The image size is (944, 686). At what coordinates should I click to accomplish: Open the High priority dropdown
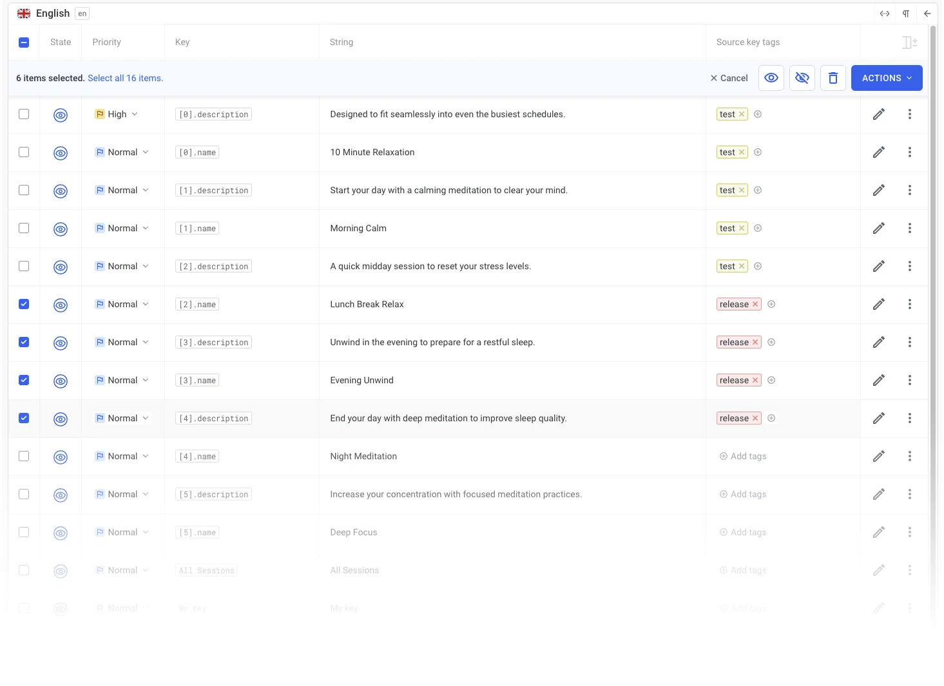[117, 114]
